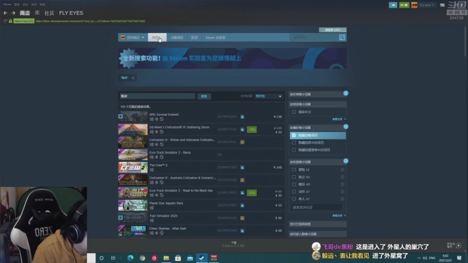Click the volume icon in the system tray
Screen dimensions: 468x263
pos(424,258)
